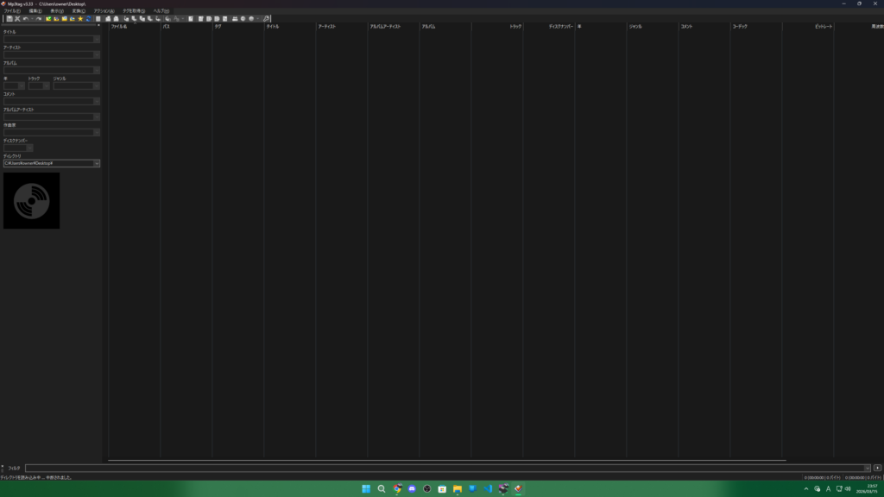Open the ディレクトリ path dropdown
This screenshot has height=497, width=884.
pos(97,163)
